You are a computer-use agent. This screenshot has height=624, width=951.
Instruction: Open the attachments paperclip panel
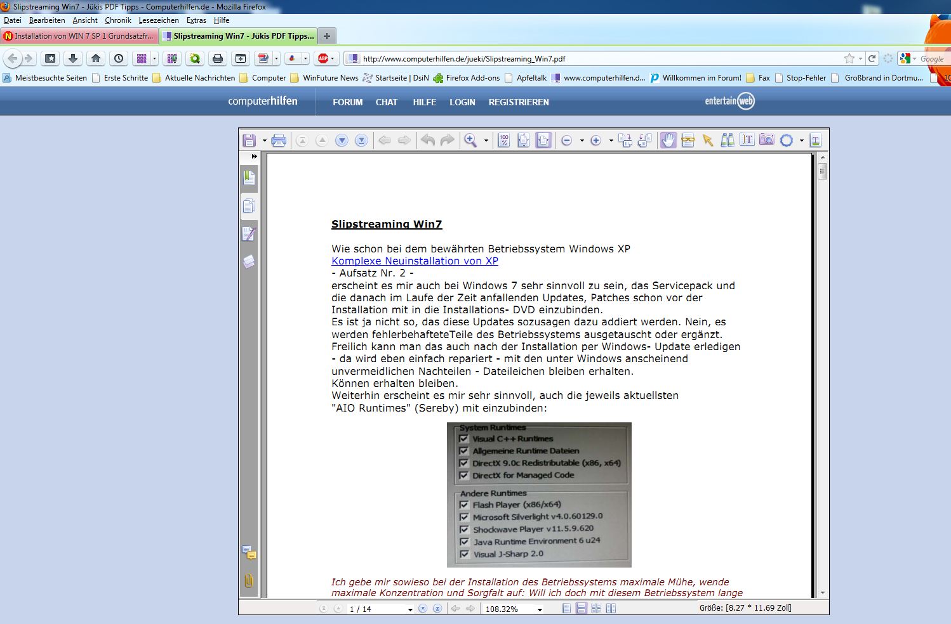(x=249, y=580)
